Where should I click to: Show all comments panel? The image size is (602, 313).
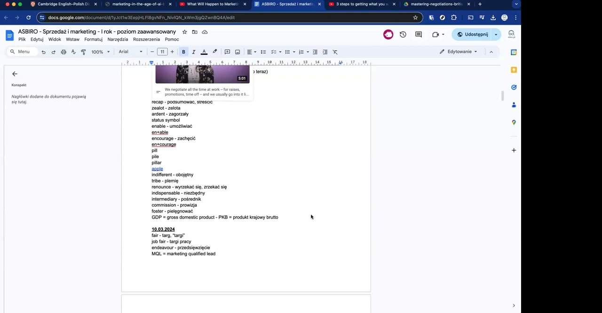click(419, 34)
